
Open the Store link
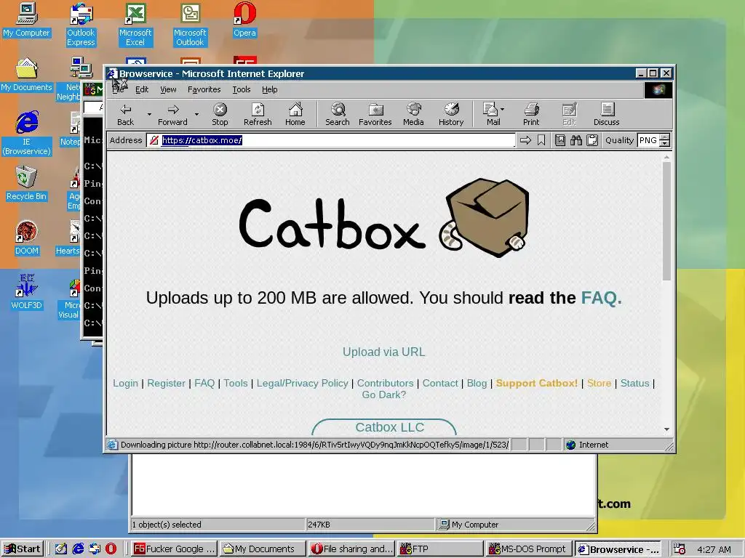599,384
